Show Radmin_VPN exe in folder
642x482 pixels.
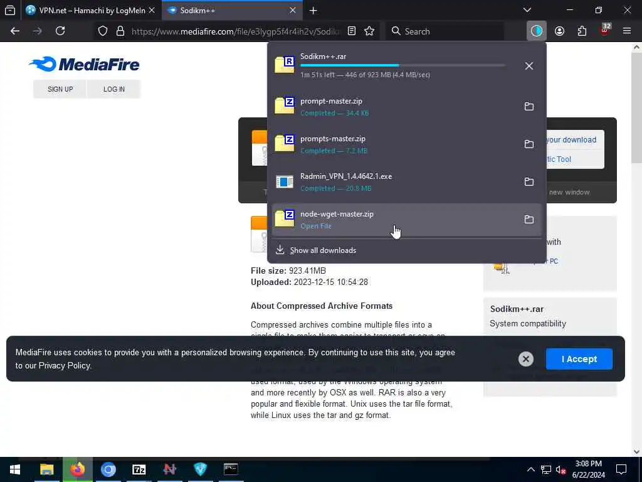coord(529,181)
